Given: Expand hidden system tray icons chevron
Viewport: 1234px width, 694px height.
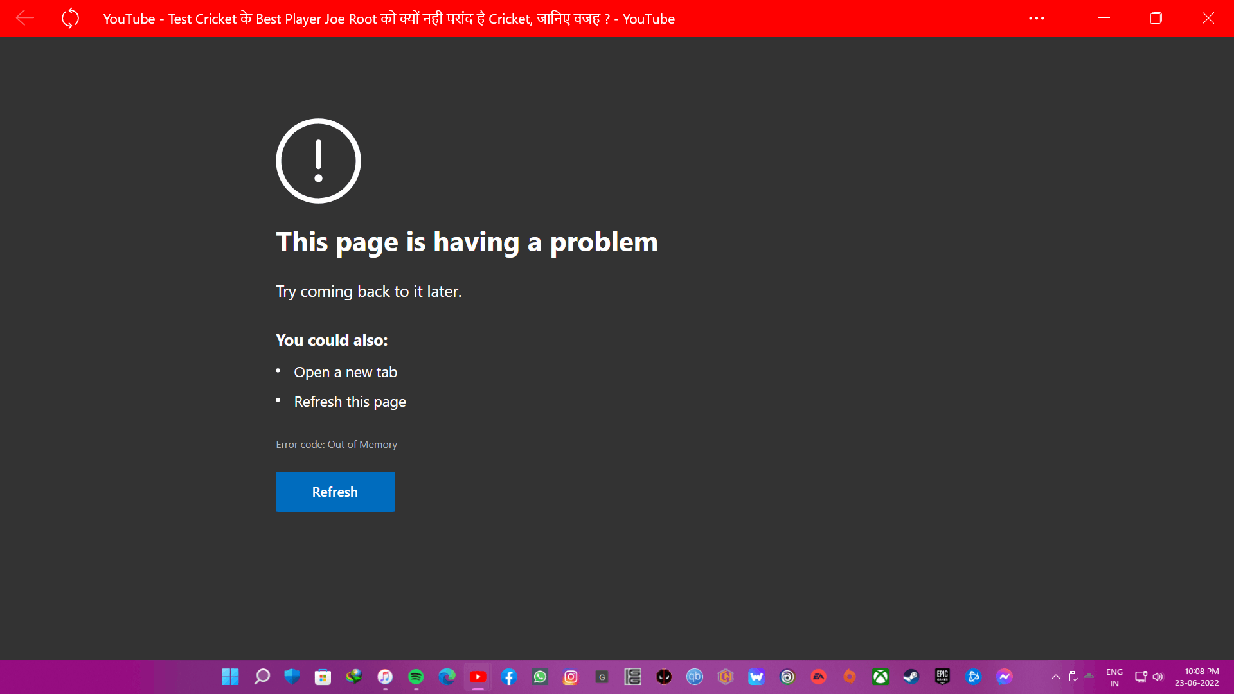Looking at the screenshot, I should point(1055,677).
